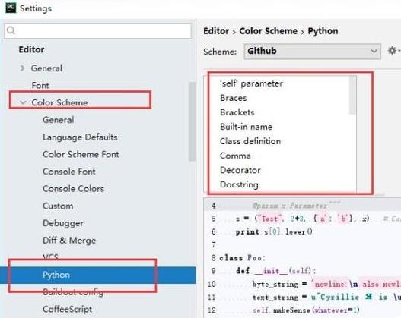401x318 pixels.
Task: Select Python under Color Scheme
Action: (x=56, y=275)
